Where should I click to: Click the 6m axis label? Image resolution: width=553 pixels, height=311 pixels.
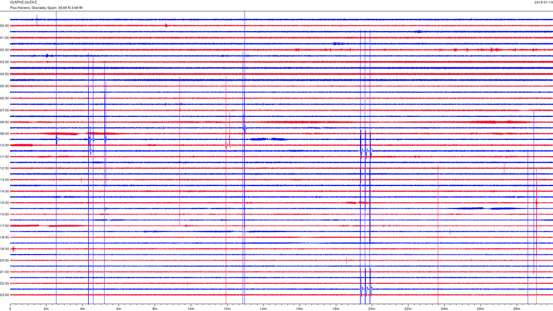(x=119, y=309)
